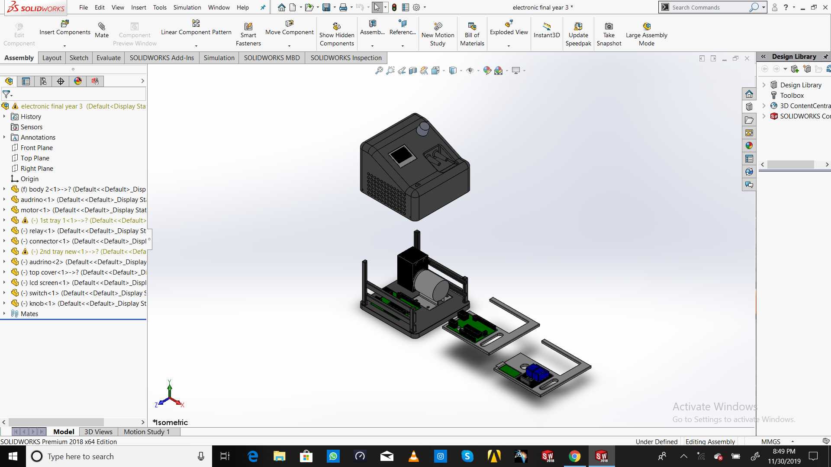Screen dimensions: 831x467
Task: Pin the menu bar
Action: point(263,7)
